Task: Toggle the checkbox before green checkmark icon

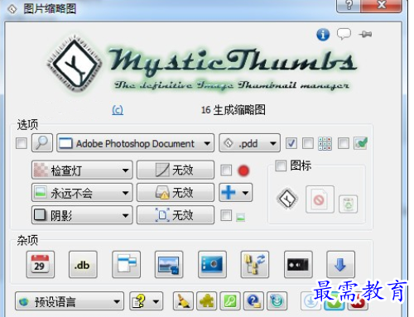Action: point(344,143)
